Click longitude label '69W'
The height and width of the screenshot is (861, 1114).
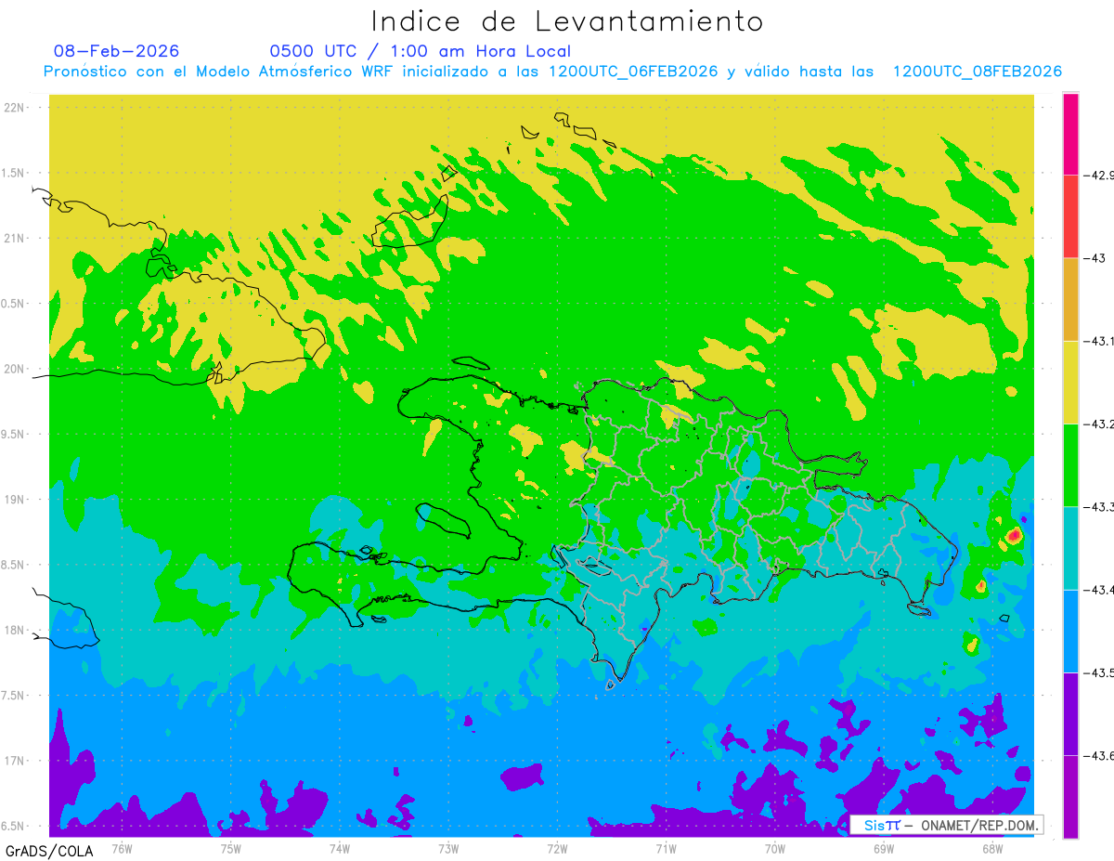point(883,849)
